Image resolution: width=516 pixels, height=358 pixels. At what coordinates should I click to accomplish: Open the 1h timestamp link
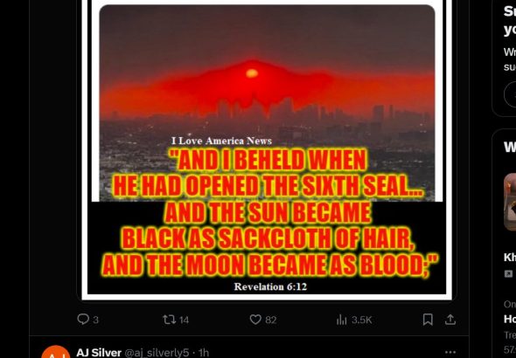(x=204, y=353)
